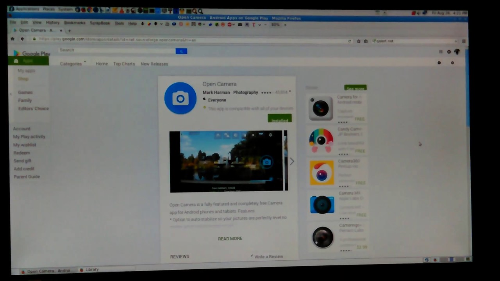Click the qalert.net browser search box
Screen dimensions: 500x281
point(414,41)
